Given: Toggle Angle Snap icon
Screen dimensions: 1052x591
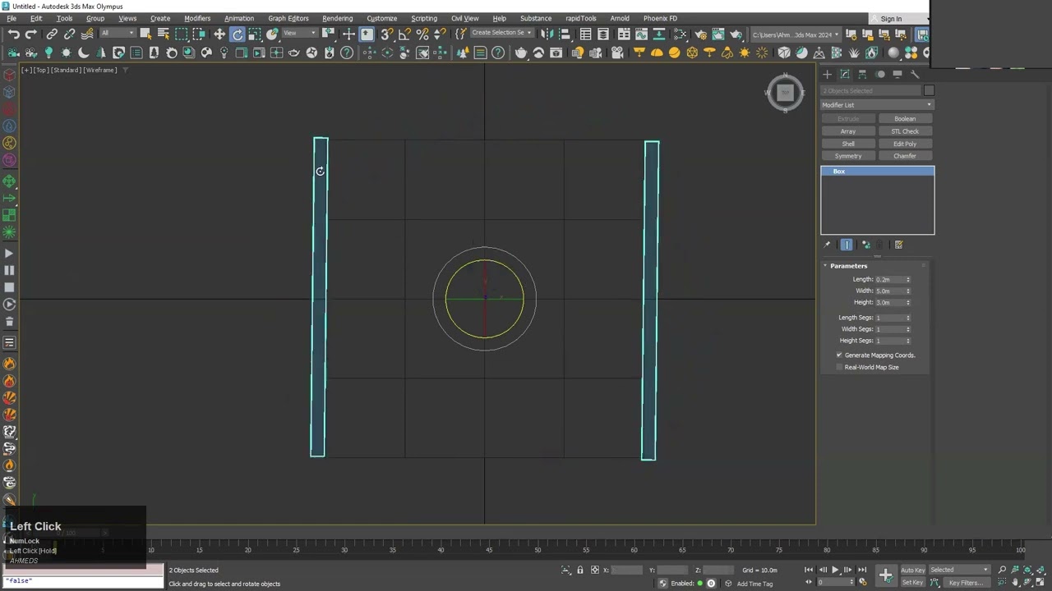Looking at the screenshot, I should click(x=404, y=34).
